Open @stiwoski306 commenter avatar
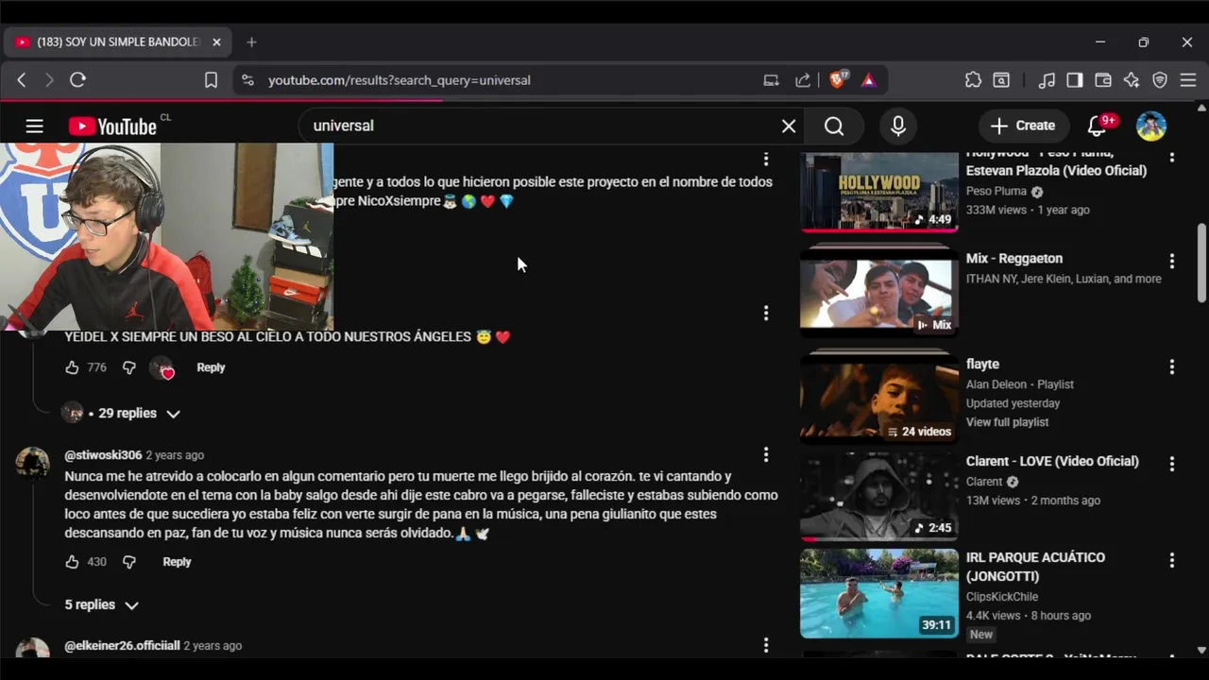 click(33, 463)
